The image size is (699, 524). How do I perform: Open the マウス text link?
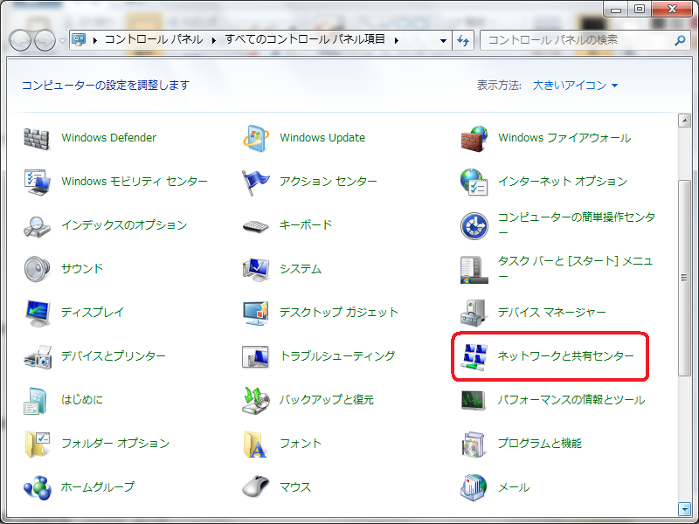[x=295, y=487]
